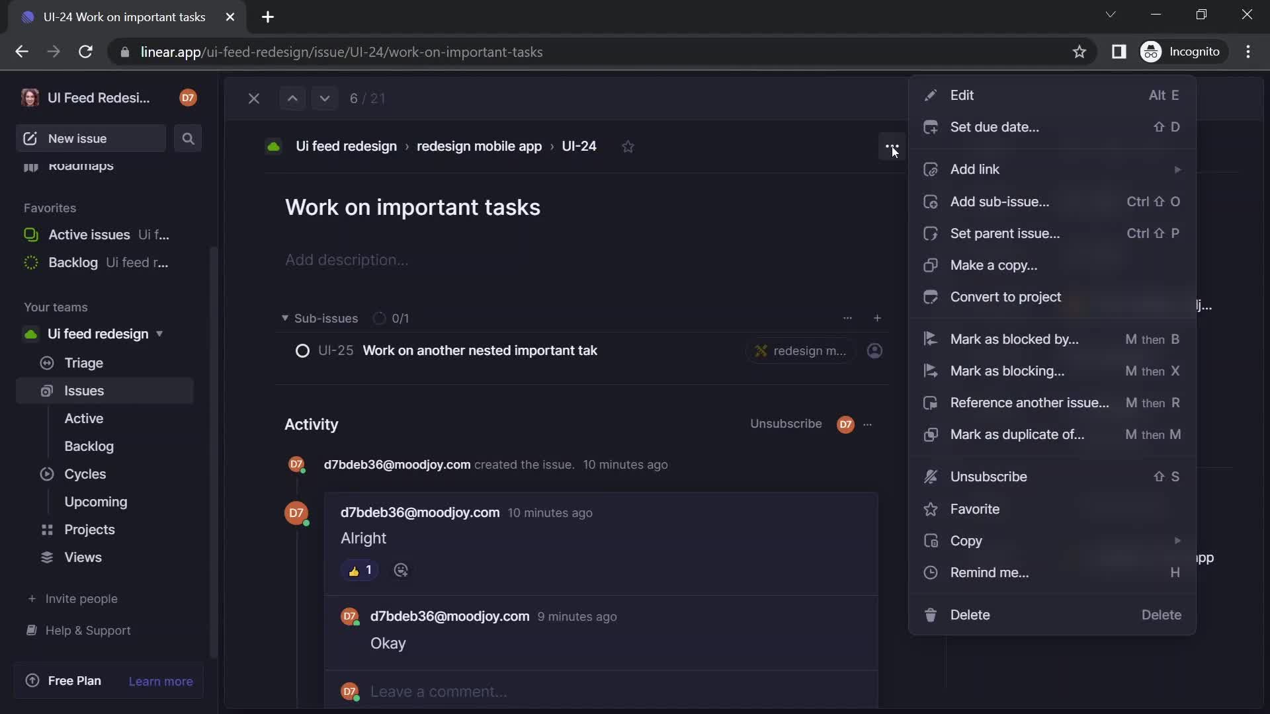
Task: Select Mark as blocked by...
Action: (x=1052, y=339)
